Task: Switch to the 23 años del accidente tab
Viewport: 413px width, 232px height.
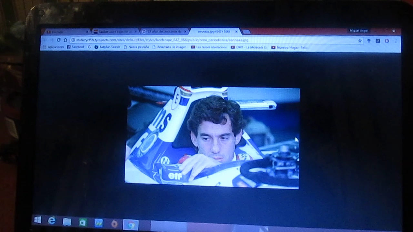Action: (165, 32)
